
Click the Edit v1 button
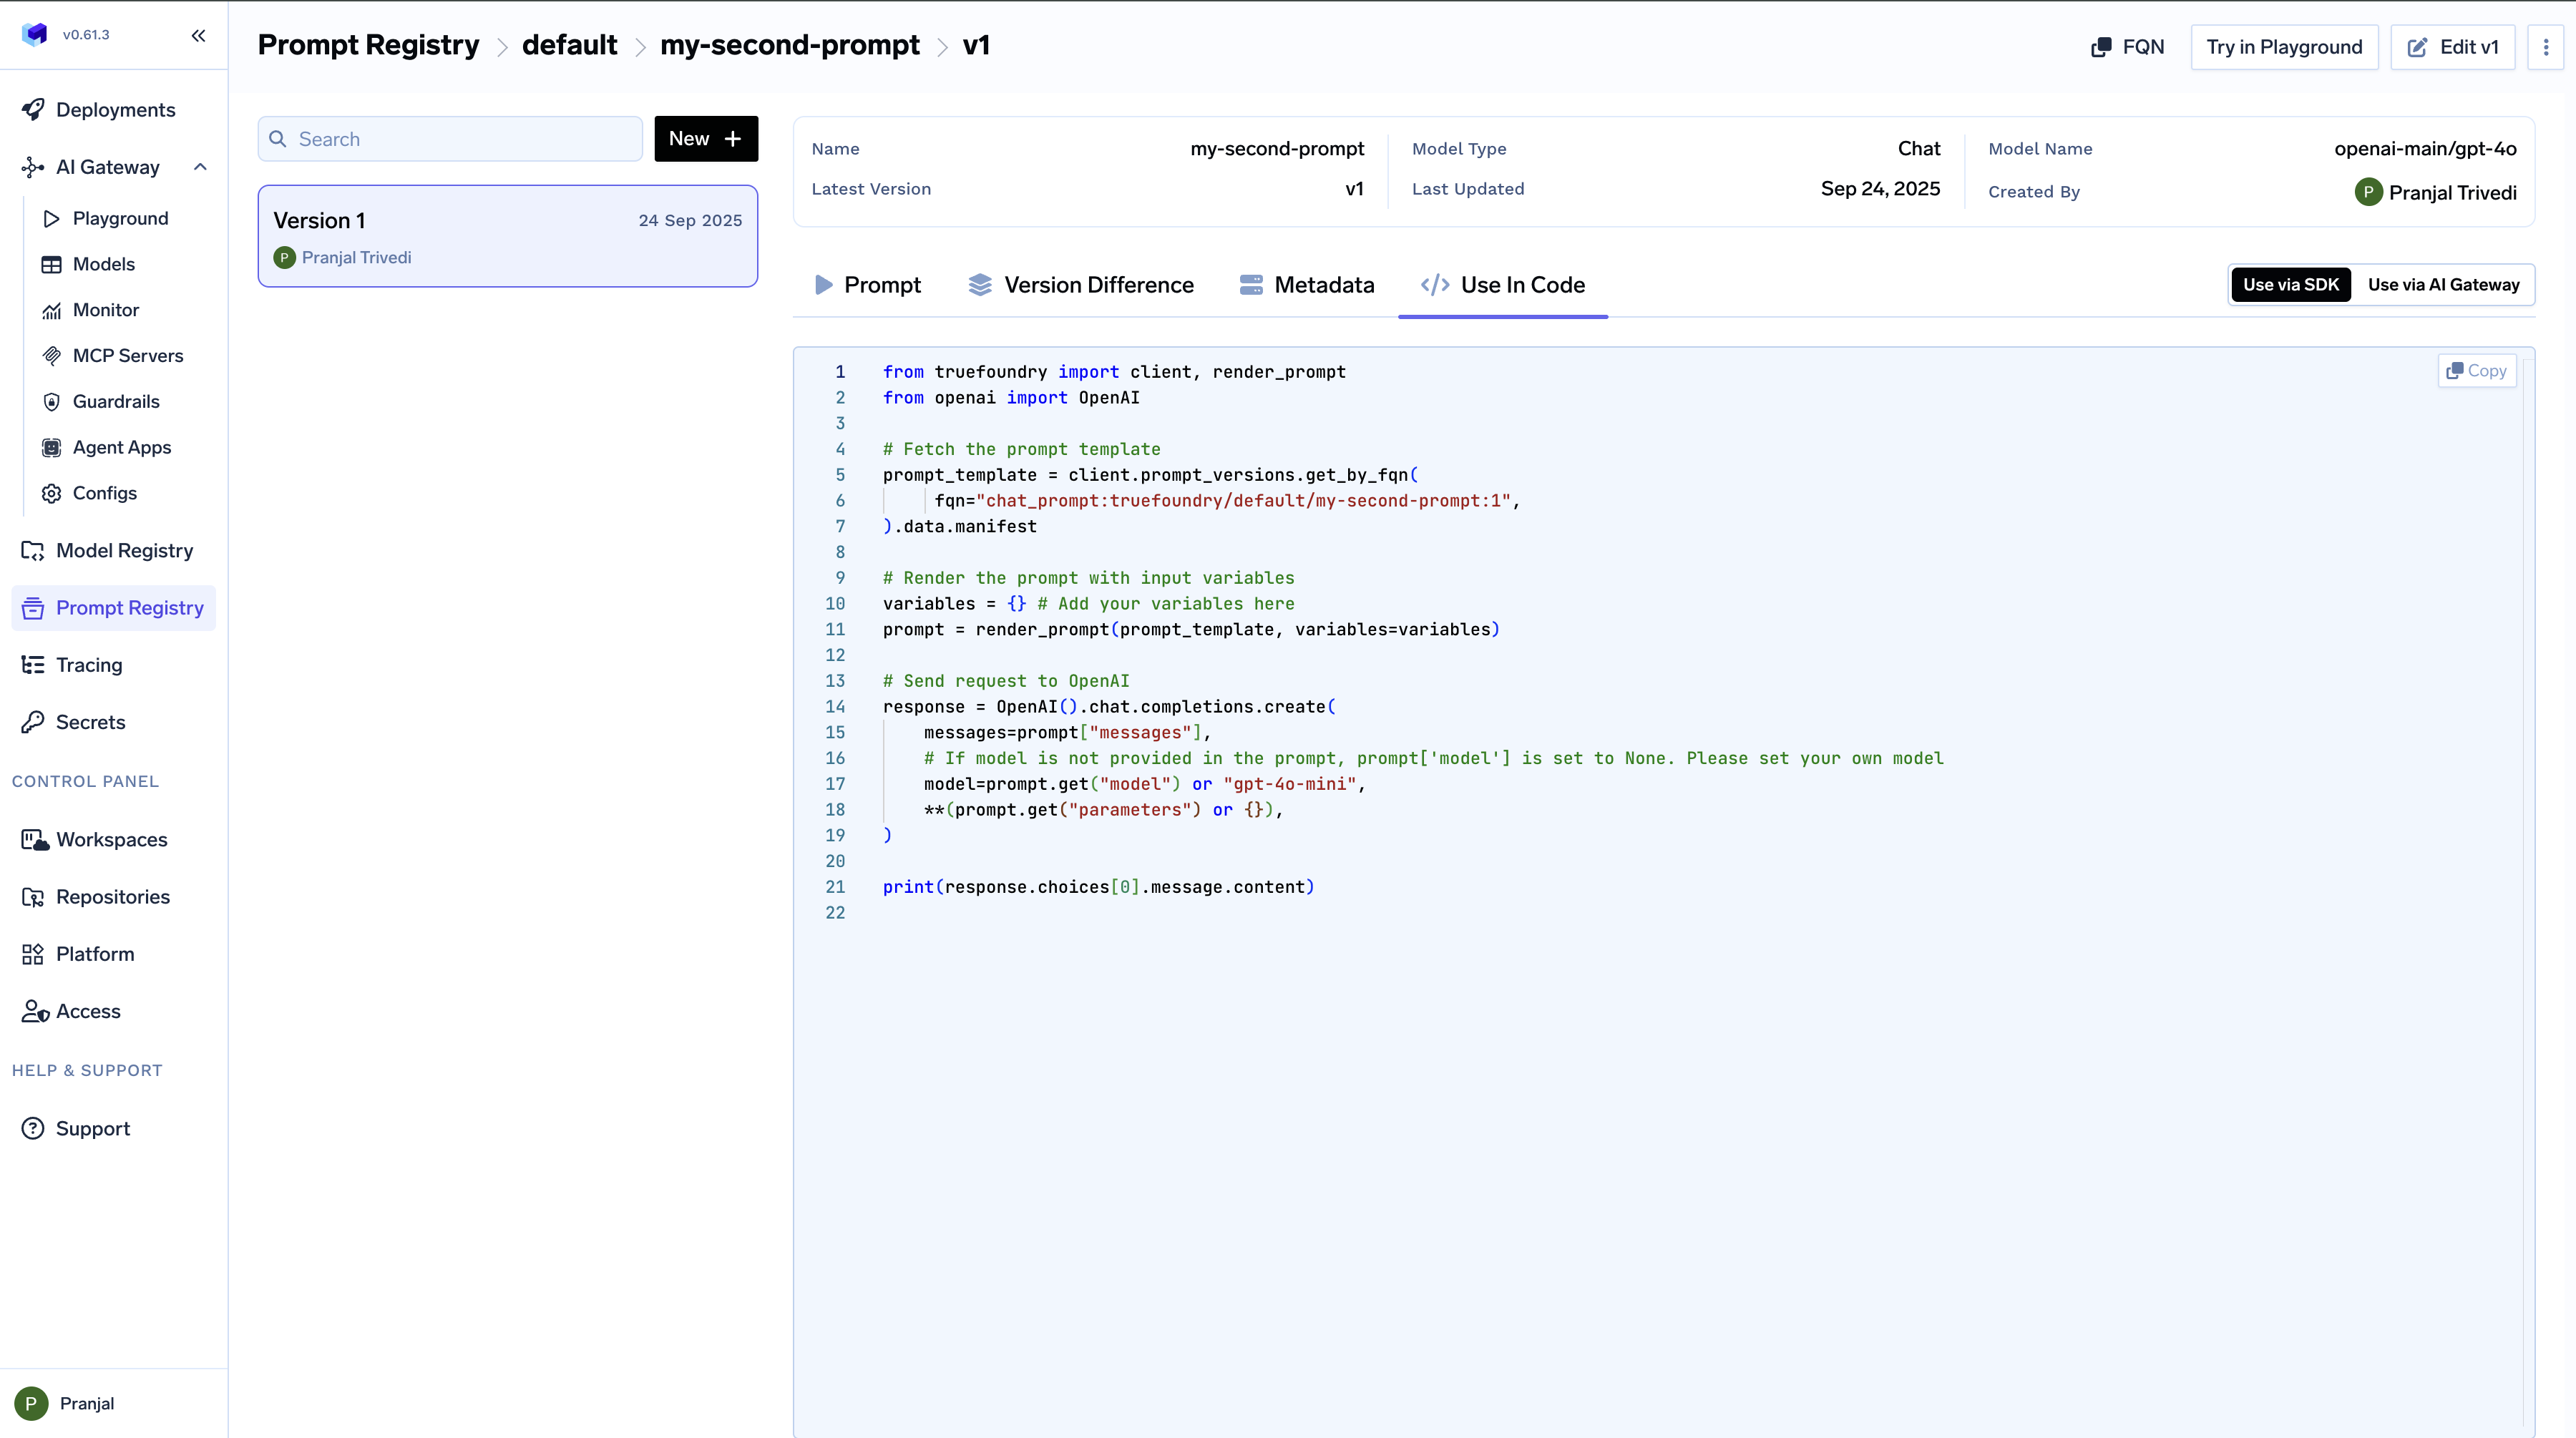pyautogui.click(x=2452, y=47)
